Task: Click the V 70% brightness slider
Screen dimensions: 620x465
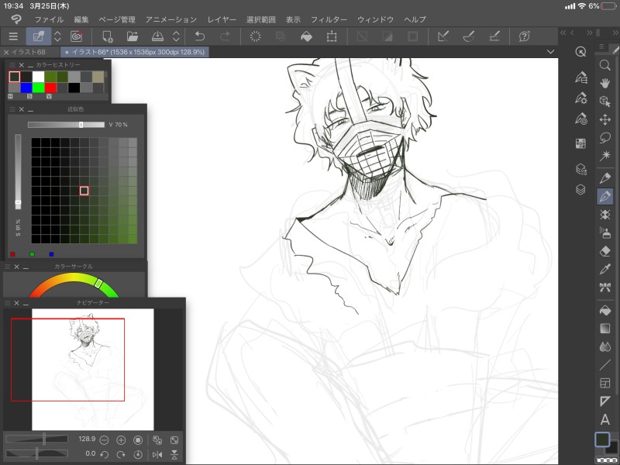Action: pyautogui.click(x=66, y=125)
